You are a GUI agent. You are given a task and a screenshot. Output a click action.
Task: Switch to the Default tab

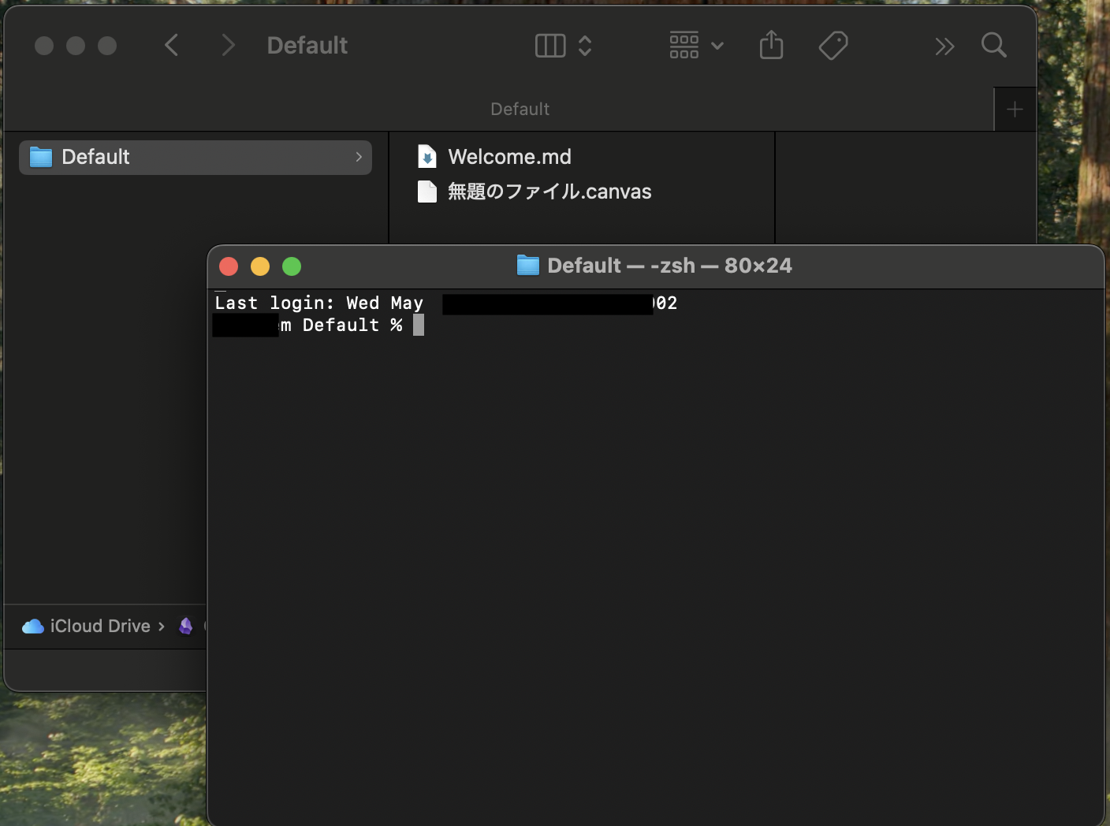point(520,109)
